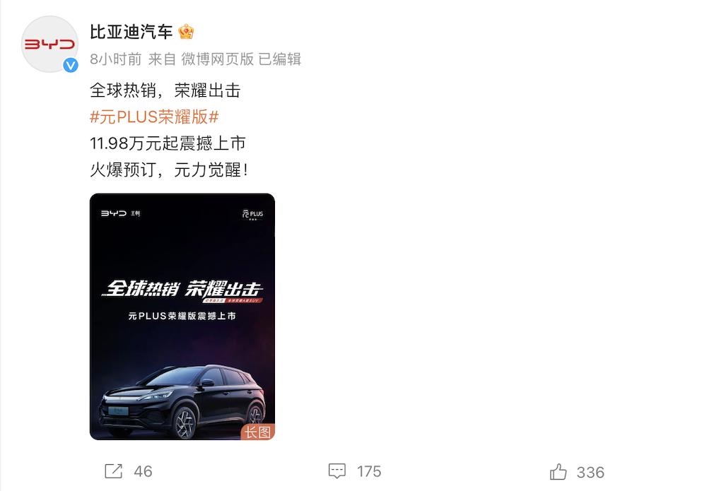Click the repost share icon
The image size is (707, 491).
point(113,471)
